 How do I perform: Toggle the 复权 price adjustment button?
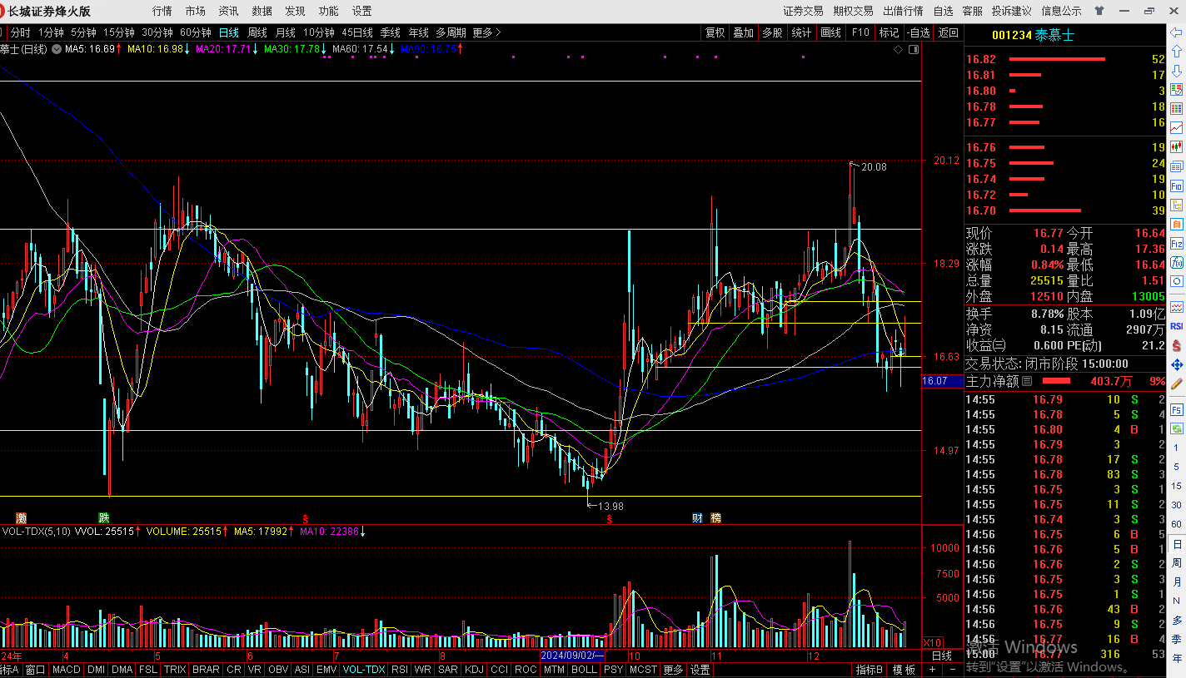(x=715, y=32)
